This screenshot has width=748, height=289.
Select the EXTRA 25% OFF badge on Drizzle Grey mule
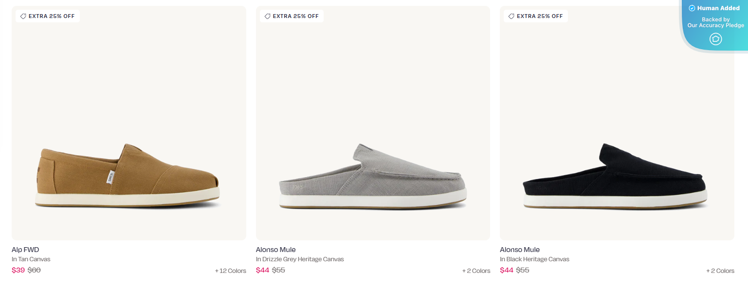click(x=292, y=16)
